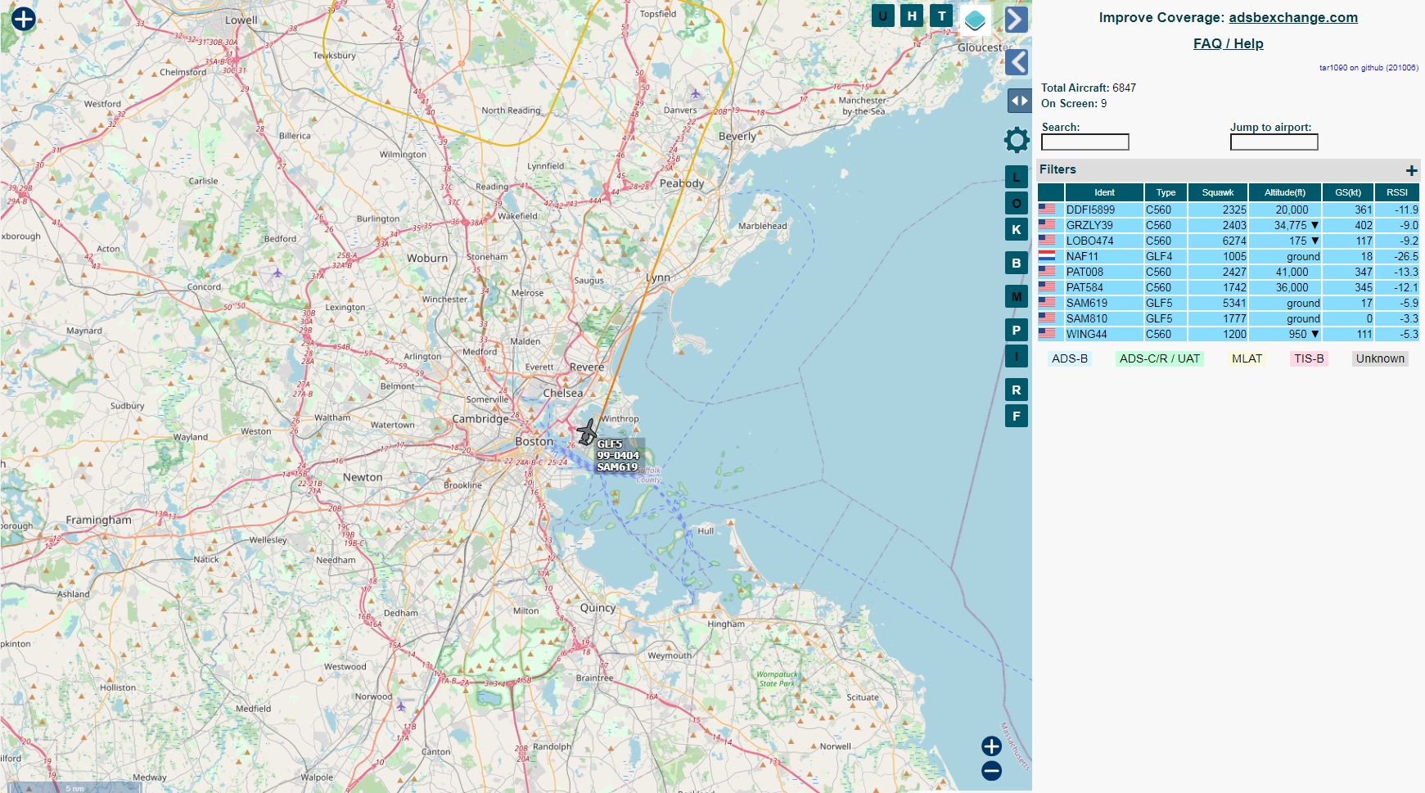Click the I map button
Image resolution: width=1425 pixels, height=793 pixels.
[x=1017, y=356]
